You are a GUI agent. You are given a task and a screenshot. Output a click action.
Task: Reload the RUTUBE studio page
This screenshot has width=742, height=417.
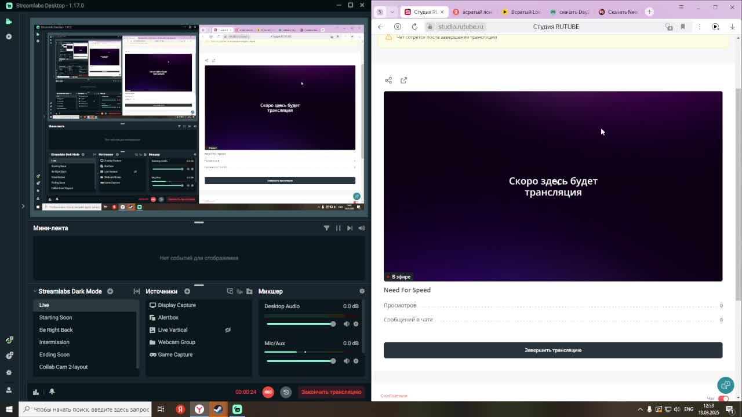(414, 27)
